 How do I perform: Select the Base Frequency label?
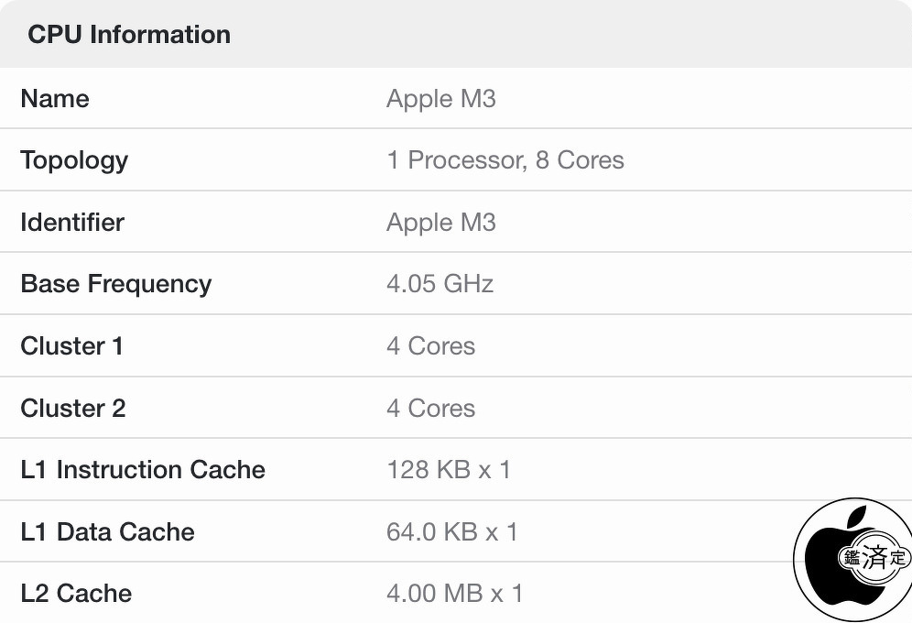pyautogui.click(x=116, y=284)
